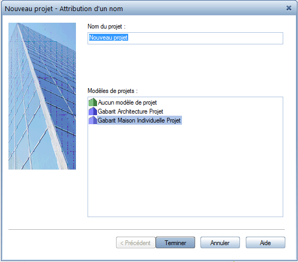Click the 'Modèles de projets :' label

pyautogui.click(x=112, y=91)
